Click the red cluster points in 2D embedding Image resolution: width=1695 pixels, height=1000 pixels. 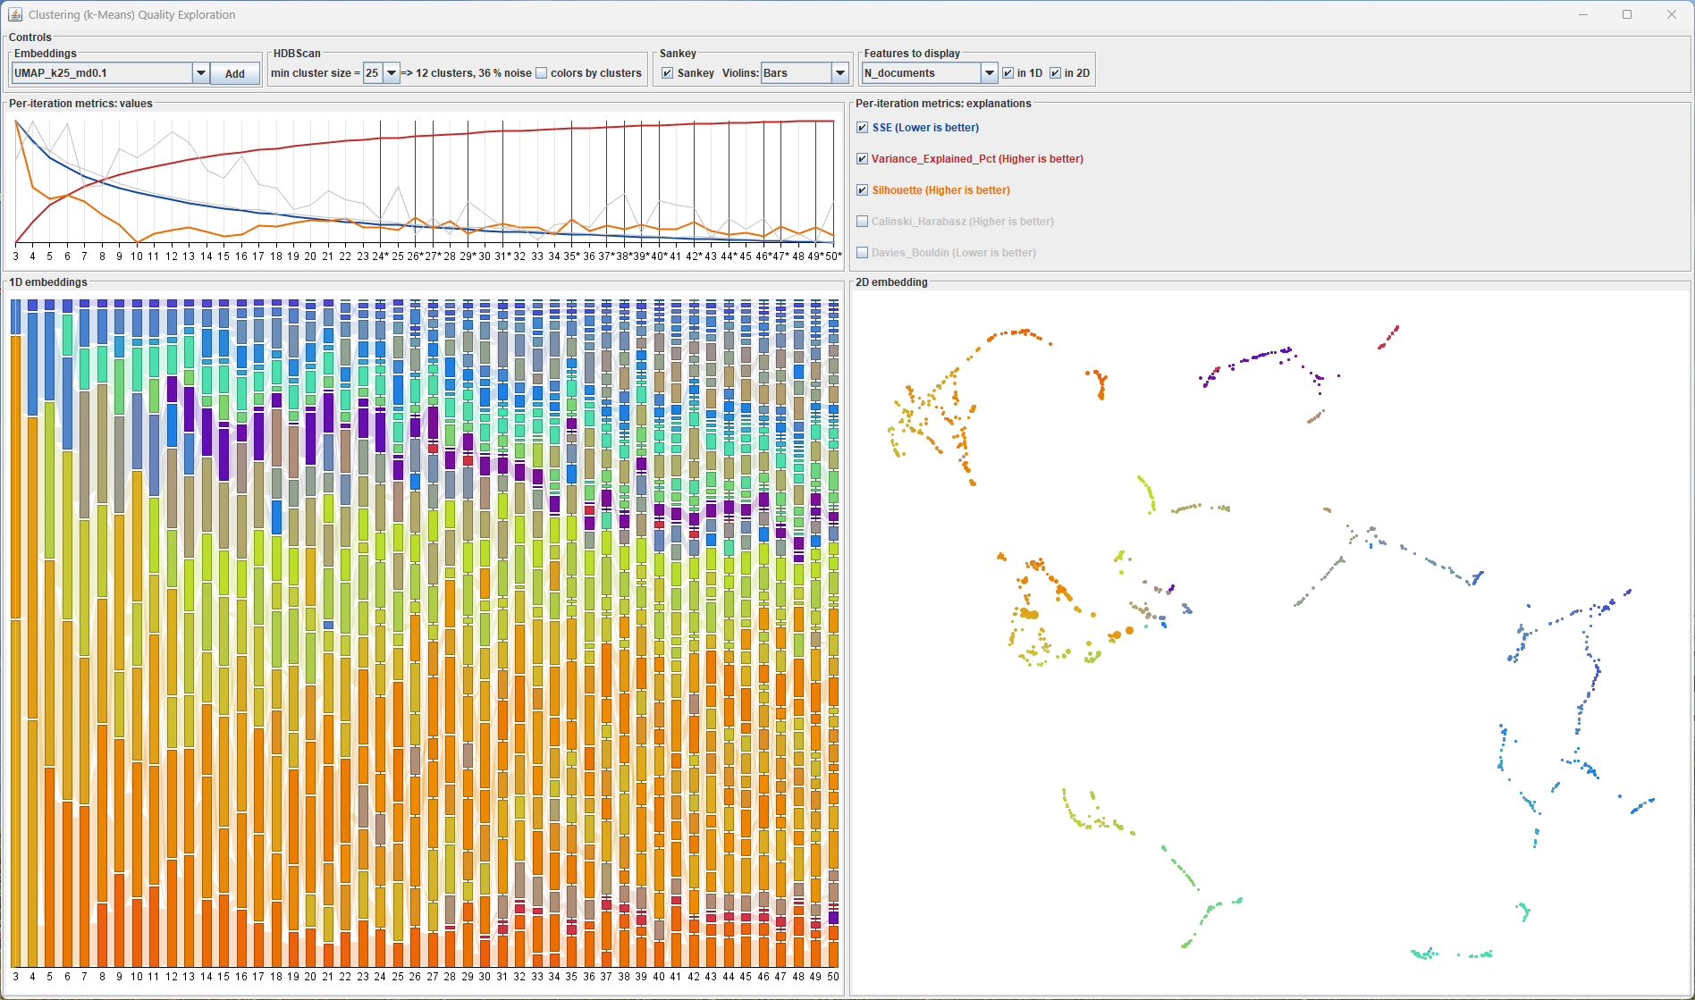pyautogui.click(x=1388, y=338)
